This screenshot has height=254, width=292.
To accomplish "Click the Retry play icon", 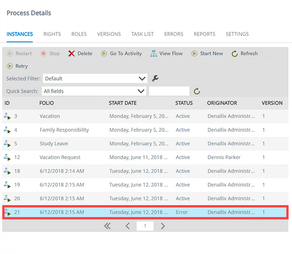I will tap(10, 66).
